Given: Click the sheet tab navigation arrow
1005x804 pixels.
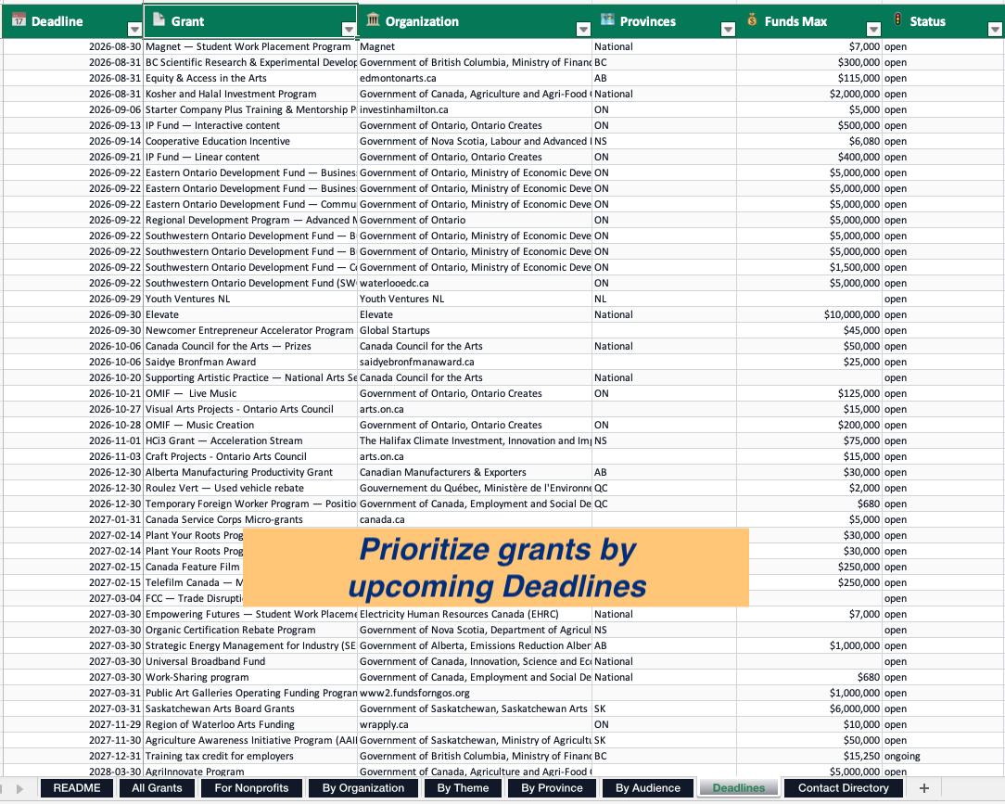Looking at the screenshot, I should click(x=19, y=788).
